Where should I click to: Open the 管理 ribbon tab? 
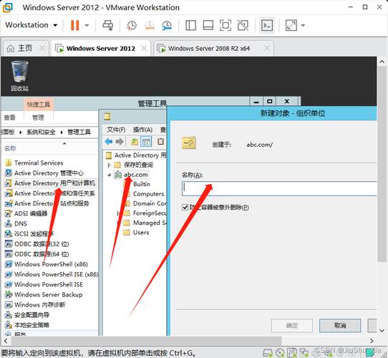click(38, 117)
